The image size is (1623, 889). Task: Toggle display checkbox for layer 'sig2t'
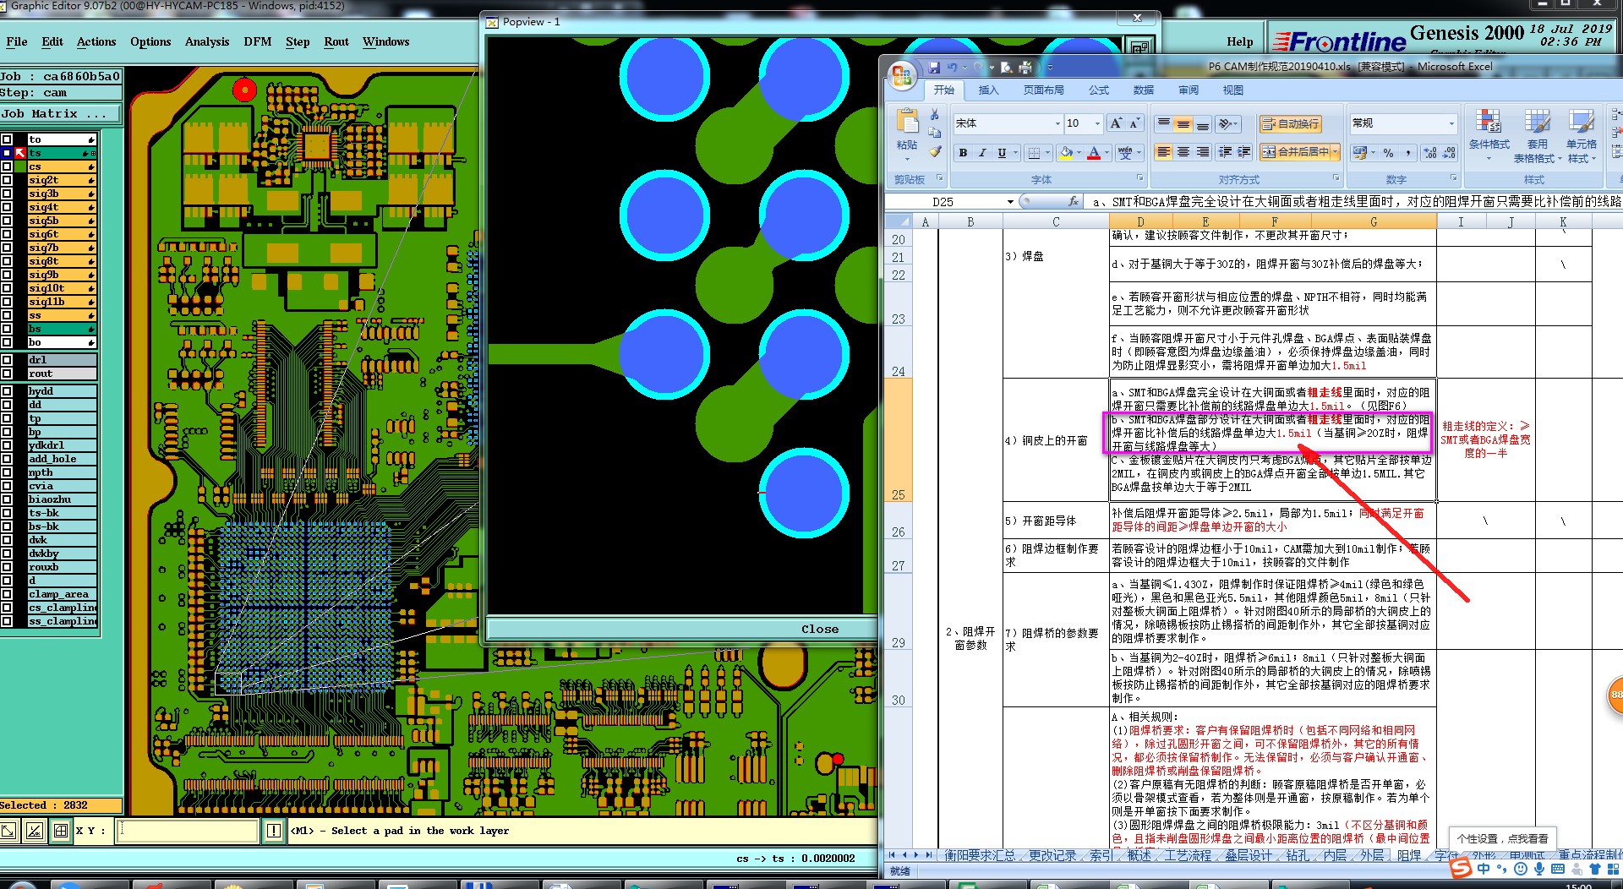[x=7, y=180]
